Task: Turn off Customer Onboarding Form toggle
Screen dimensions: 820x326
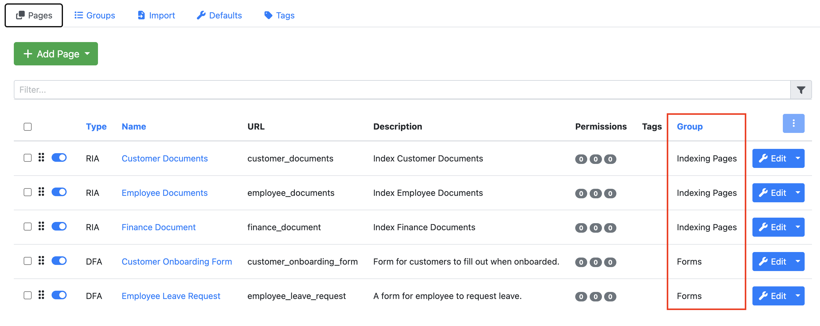Action: point(59,261)
